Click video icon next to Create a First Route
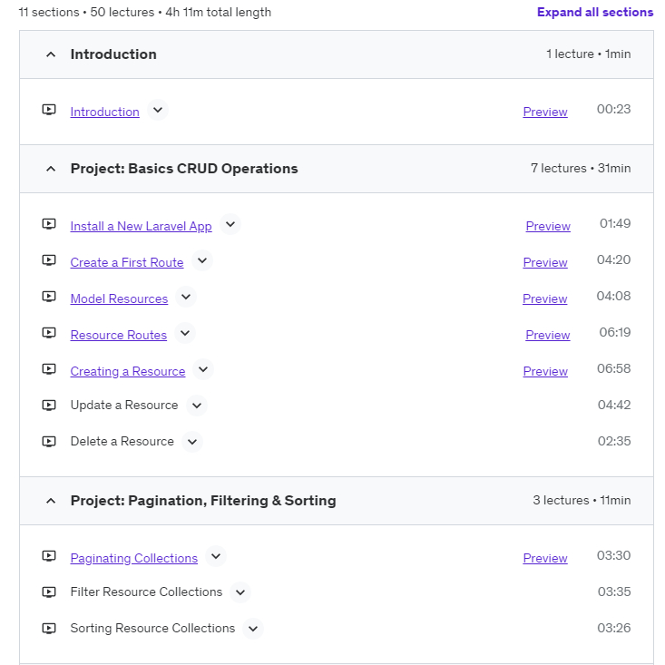 (49, 260)
